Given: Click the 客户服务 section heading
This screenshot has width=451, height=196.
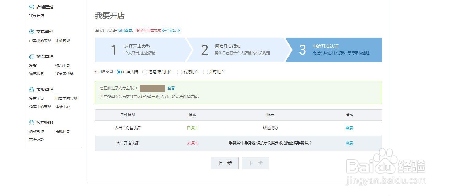Looking at the screenshot, I should (x=45, y=123).
